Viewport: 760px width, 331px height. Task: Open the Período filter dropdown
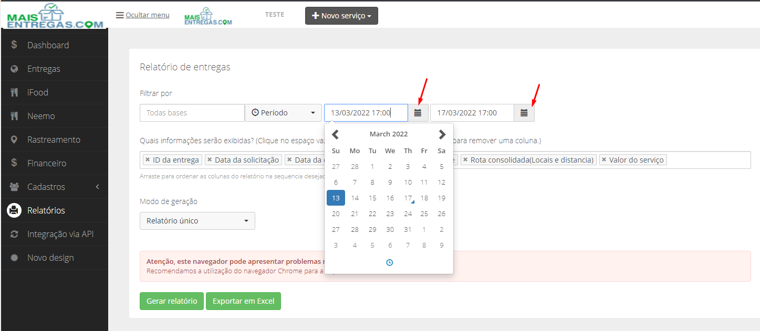point(284,113)
